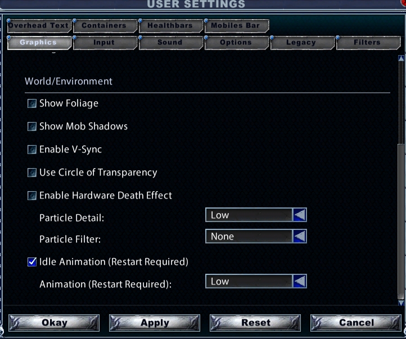
Task: Click the Particle Detail 'Low' value field
Action: point(249,215)
